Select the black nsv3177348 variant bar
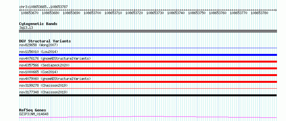This screenshot has width=286, height=121. 148,95
